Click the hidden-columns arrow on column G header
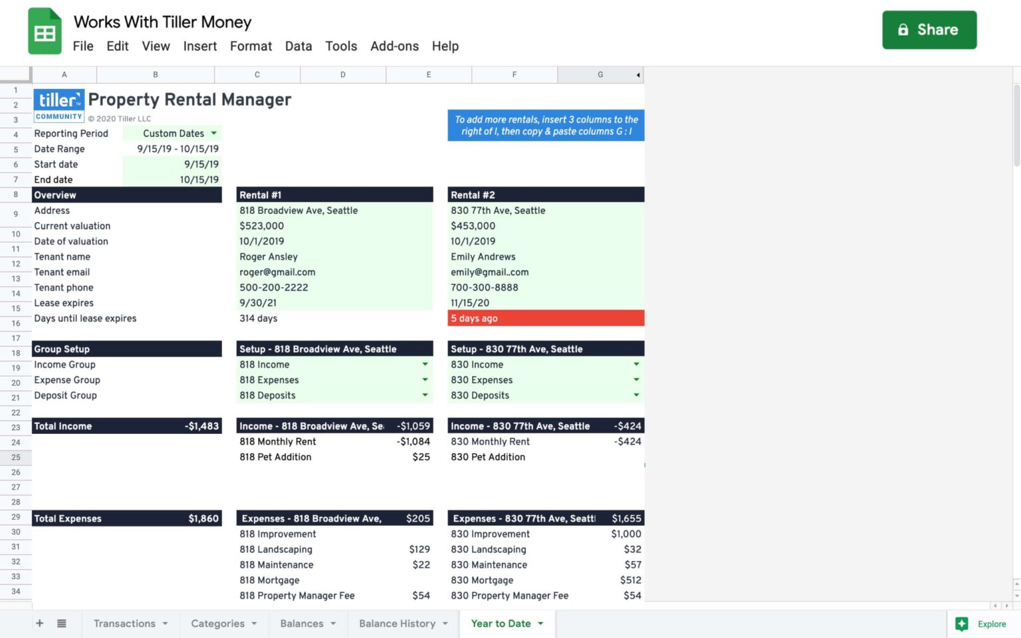1021x638 pixels. tap(637, 74)
